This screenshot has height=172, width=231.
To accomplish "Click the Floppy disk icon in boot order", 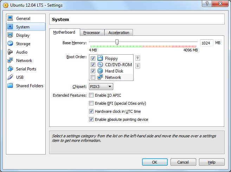I will 100,58.
